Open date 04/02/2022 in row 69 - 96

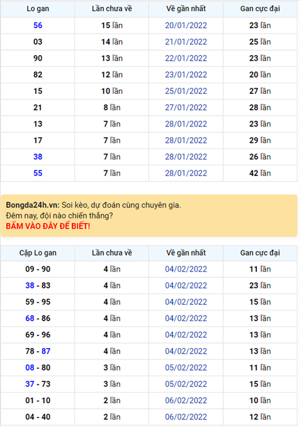point(186,335)
